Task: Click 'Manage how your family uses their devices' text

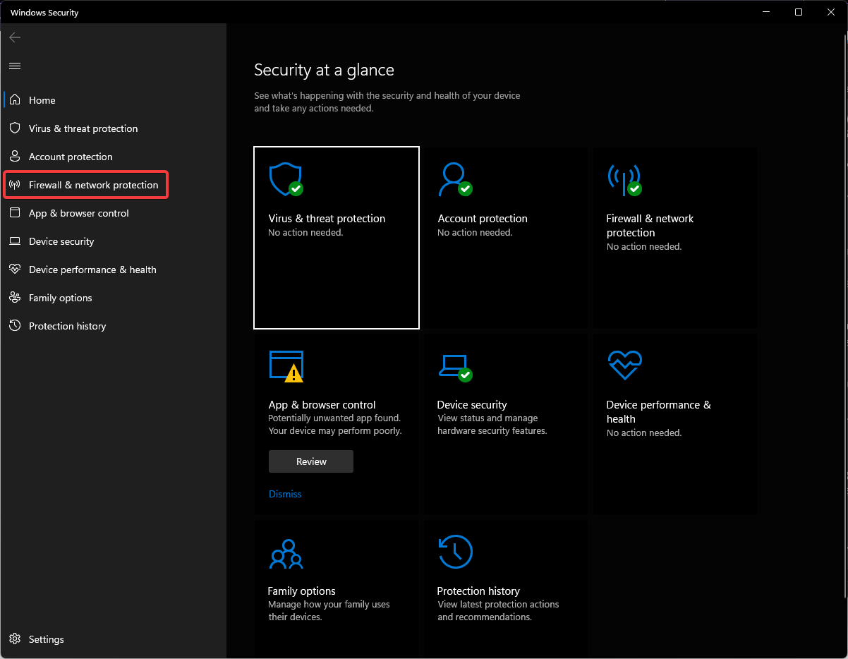Action: 329,611
